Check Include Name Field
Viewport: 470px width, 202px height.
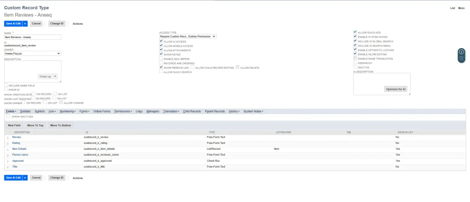click(x=6, y=85)
